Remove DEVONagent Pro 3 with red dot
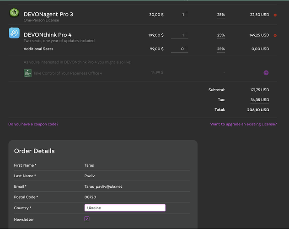The image size is (289, 229). [275, 15]
